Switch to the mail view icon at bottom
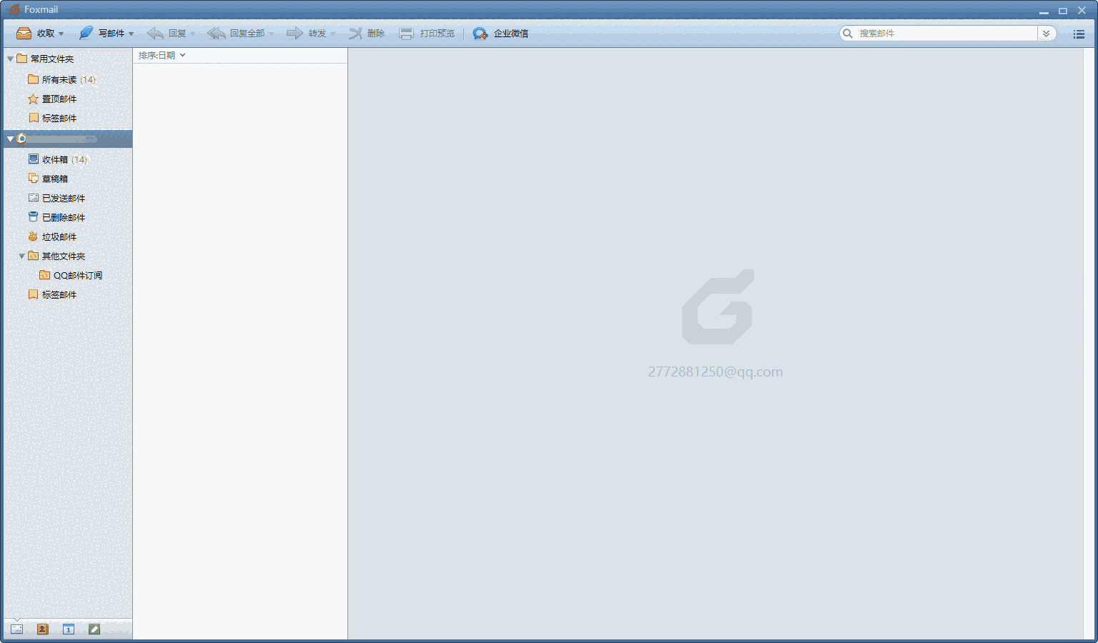This screenshot has width=1098, height=643. coord(16,629)
